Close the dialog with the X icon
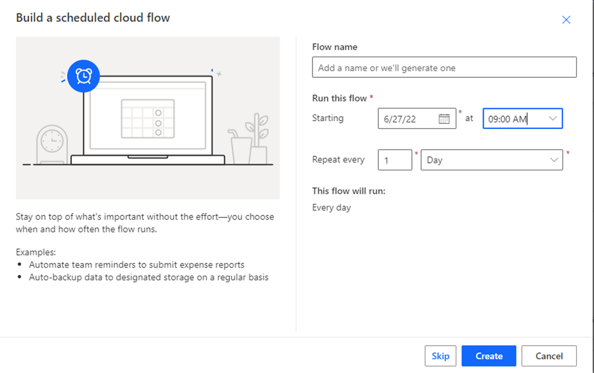 pyautogui.click(x=566, y=19)
